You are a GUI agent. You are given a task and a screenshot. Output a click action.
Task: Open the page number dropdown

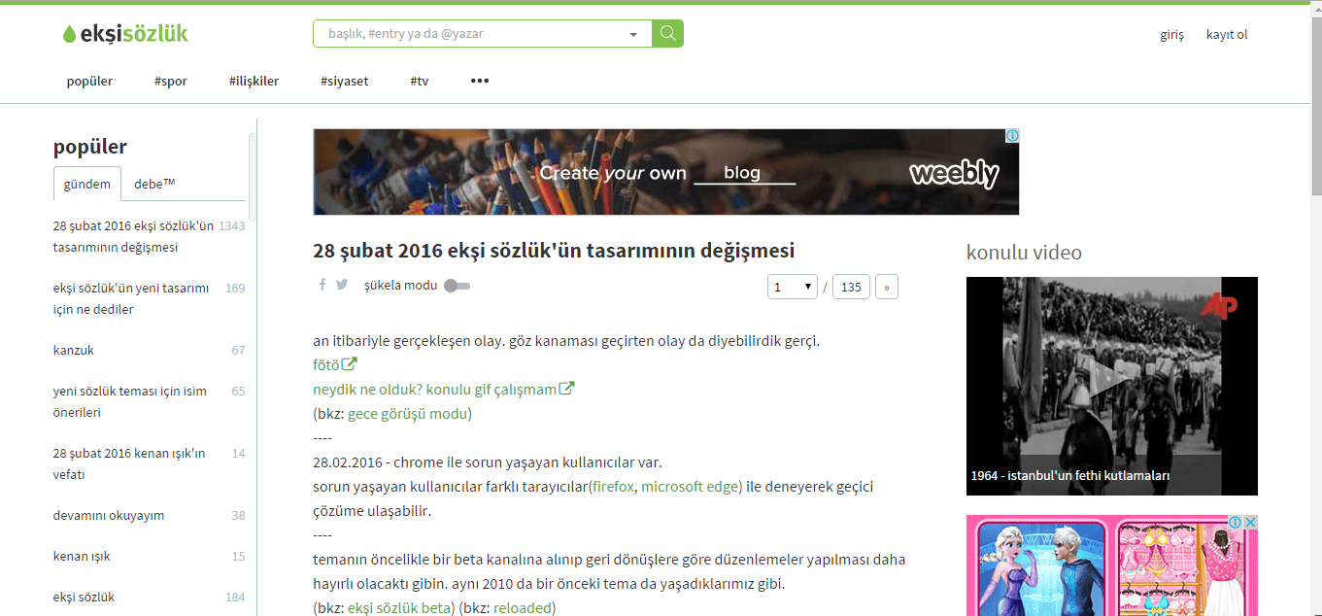pos(792,287)
